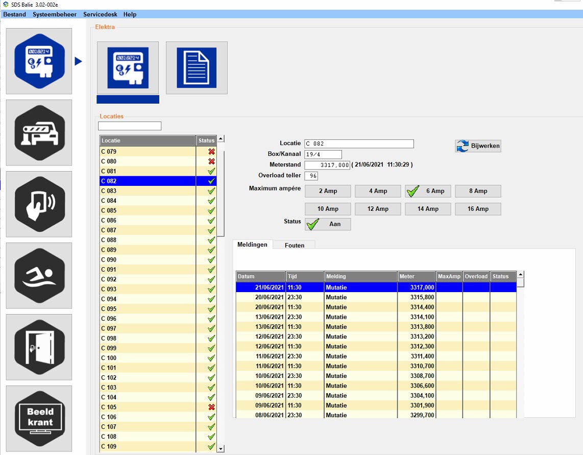Image resolution: width=583 pixels, height=455 pixels.
Task: Click the SDS Balie app icon in title bar
Action: pyautogui.click(x=6, y=5)
